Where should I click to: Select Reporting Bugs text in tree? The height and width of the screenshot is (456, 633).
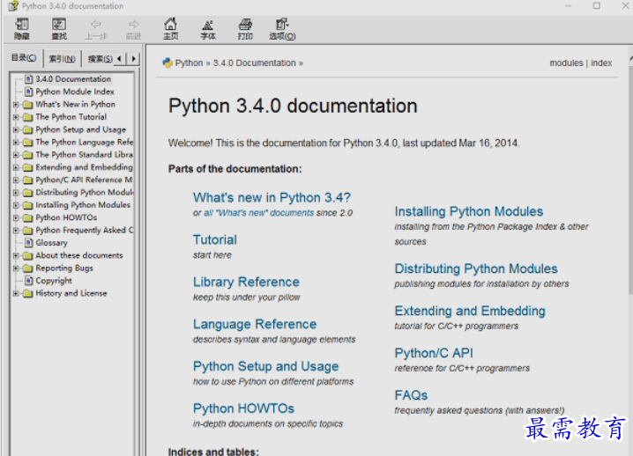(x=64, y=268)
